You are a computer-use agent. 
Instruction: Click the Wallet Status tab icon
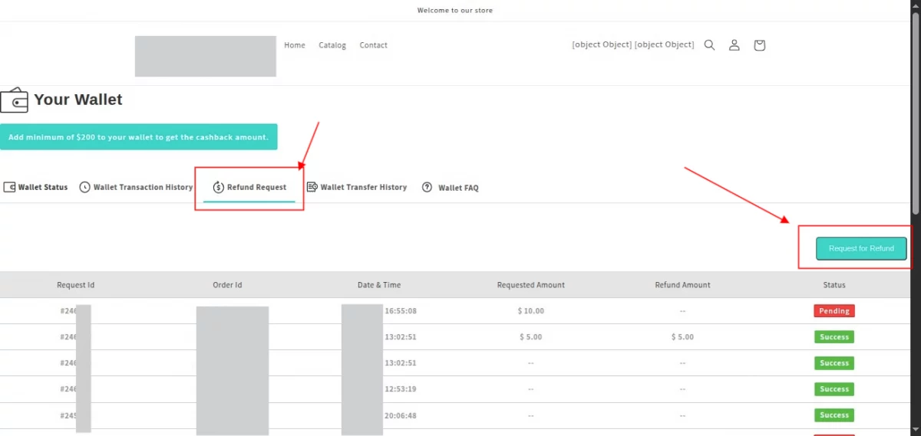(9, 187)
